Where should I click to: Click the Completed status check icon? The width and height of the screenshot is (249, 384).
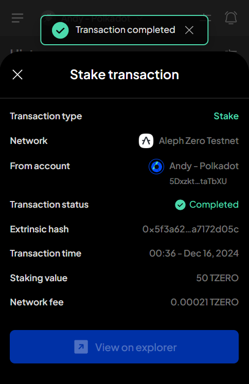[x=180, y=205]
